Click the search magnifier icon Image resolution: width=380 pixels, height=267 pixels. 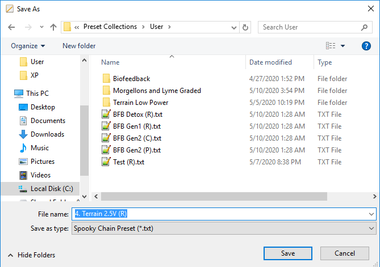365,27
